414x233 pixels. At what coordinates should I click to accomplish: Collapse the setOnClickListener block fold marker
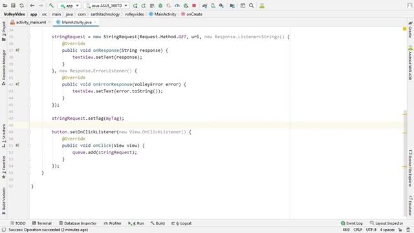pos(29,132)
